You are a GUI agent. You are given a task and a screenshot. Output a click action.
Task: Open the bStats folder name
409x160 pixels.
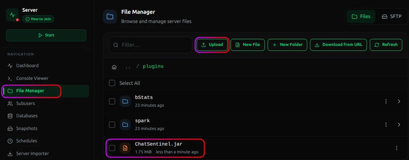144,97
